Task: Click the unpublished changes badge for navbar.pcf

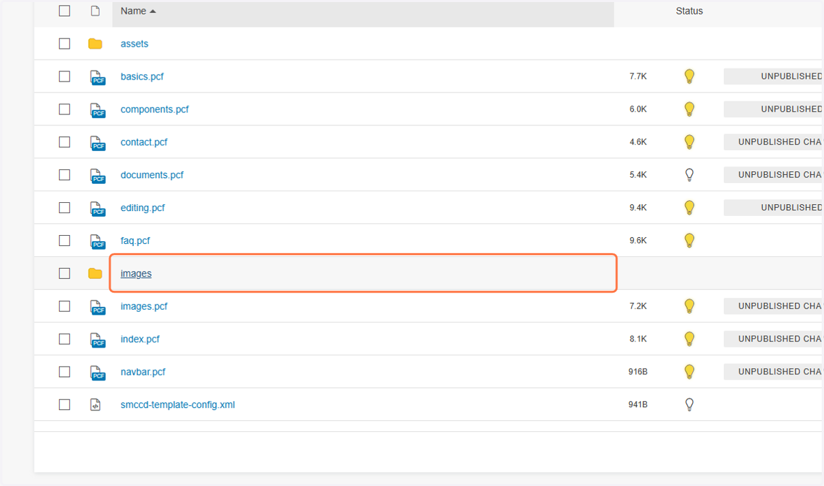Action: coord(774,372)
